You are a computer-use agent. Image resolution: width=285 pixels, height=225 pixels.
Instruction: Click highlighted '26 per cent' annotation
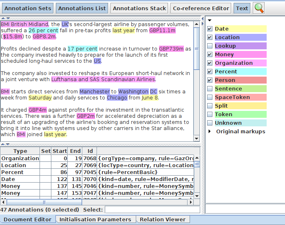point(43,30)
